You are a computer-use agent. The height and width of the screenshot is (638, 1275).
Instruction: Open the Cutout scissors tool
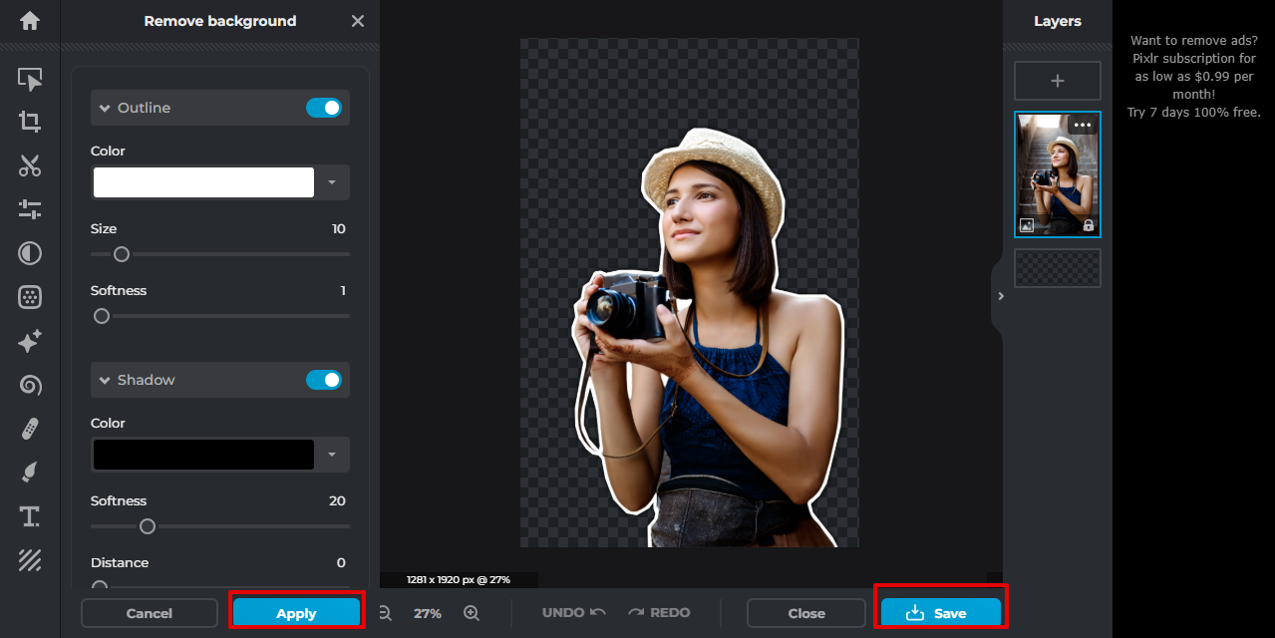[x=30, y=165]
